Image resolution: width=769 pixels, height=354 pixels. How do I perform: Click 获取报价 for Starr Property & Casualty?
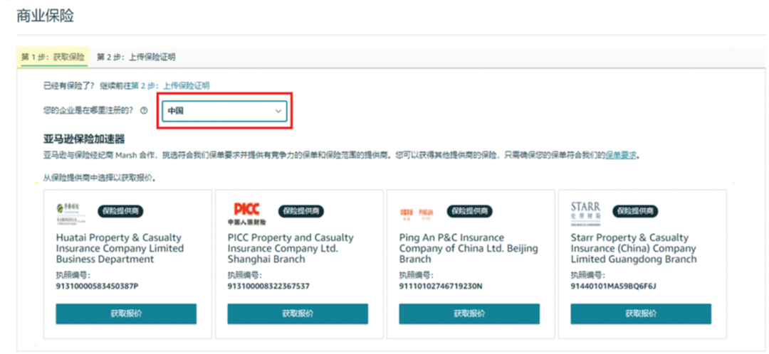coord(641,314)
